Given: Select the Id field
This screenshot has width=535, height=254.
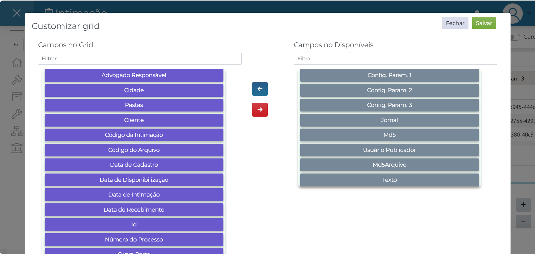Looking at the screenshot, I should tap(134, 225).
